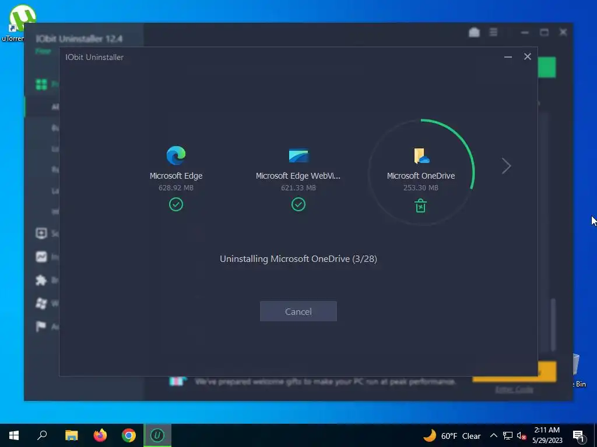The image size is (597, 447).
Task: Open the notification center icon
Action: (x=578, y=436)
